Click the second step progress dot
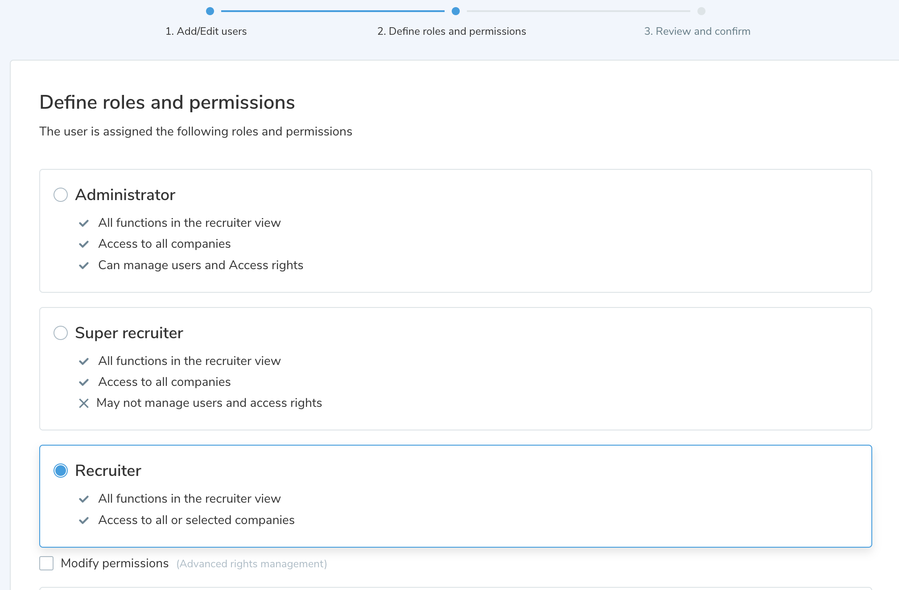899x590 pixels. point(456,11)
